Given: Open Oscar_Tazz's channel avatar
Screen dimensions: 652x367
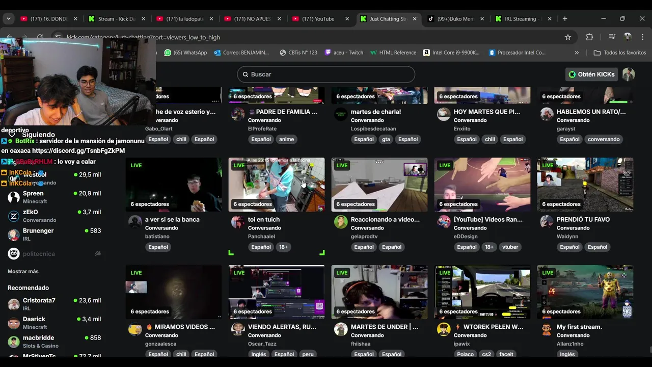Looking at the screenshot, I should (x=238, y=329).
